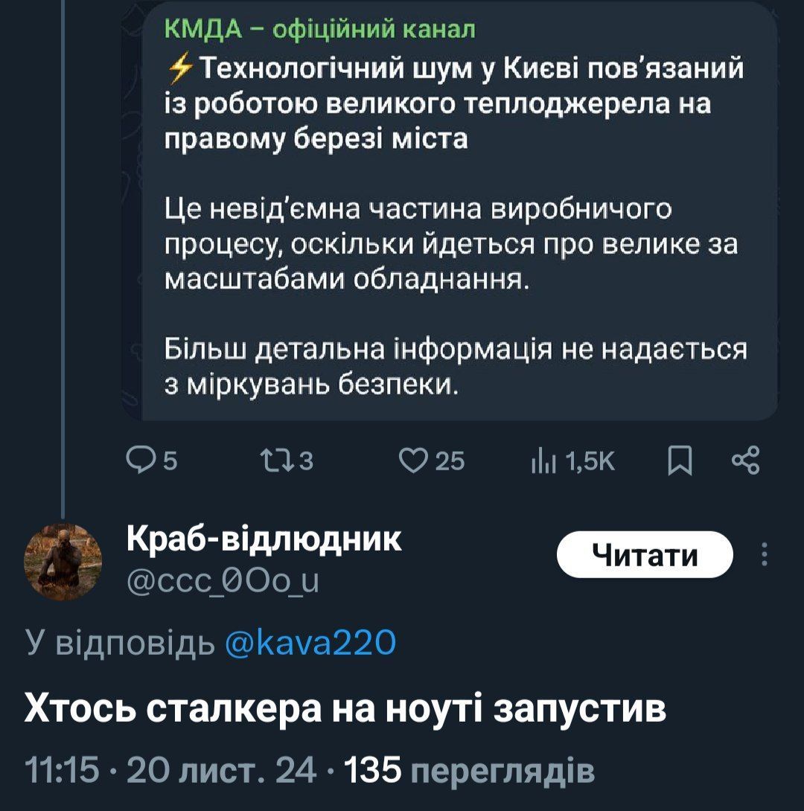
Task: Tap the reply speech-bubble icon
Action: [138, 461]
